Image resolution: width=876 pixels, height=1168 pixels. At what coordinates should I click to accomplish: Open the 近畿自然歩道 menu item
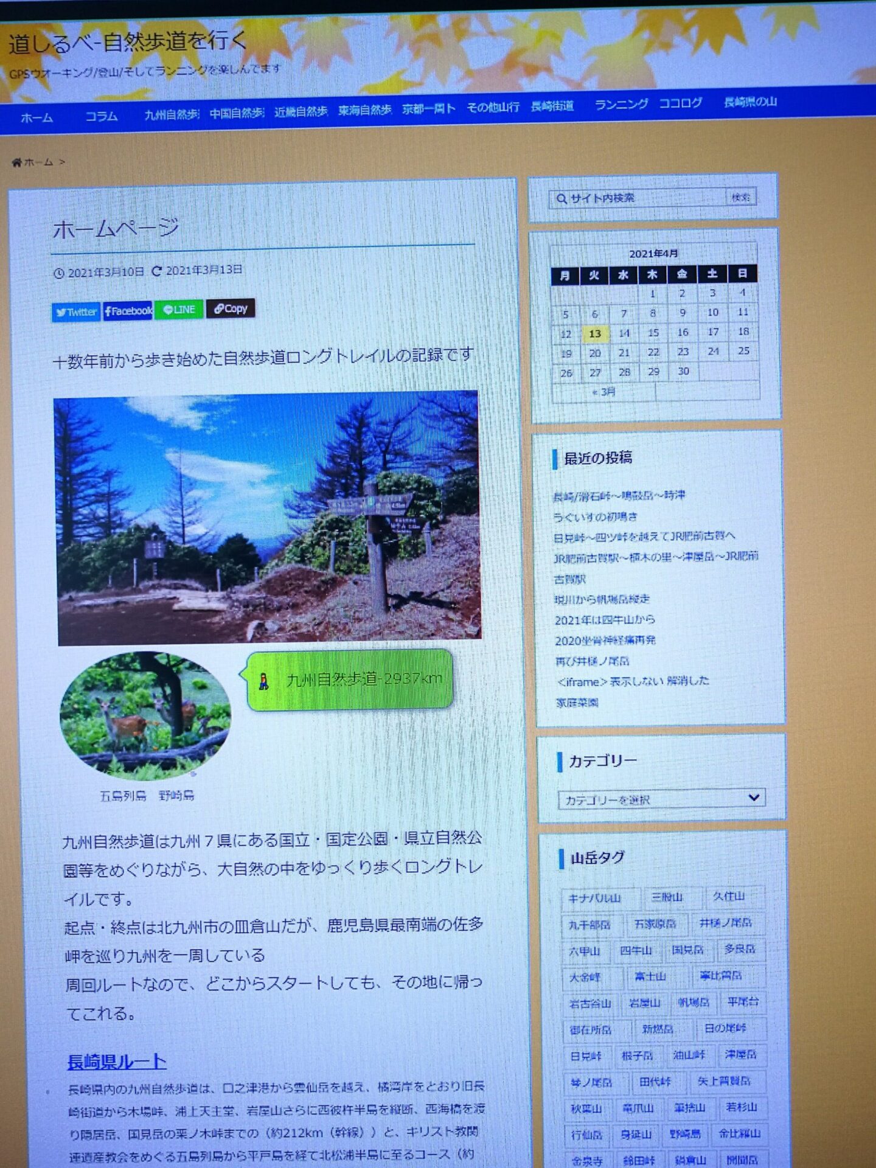[301, 111]
